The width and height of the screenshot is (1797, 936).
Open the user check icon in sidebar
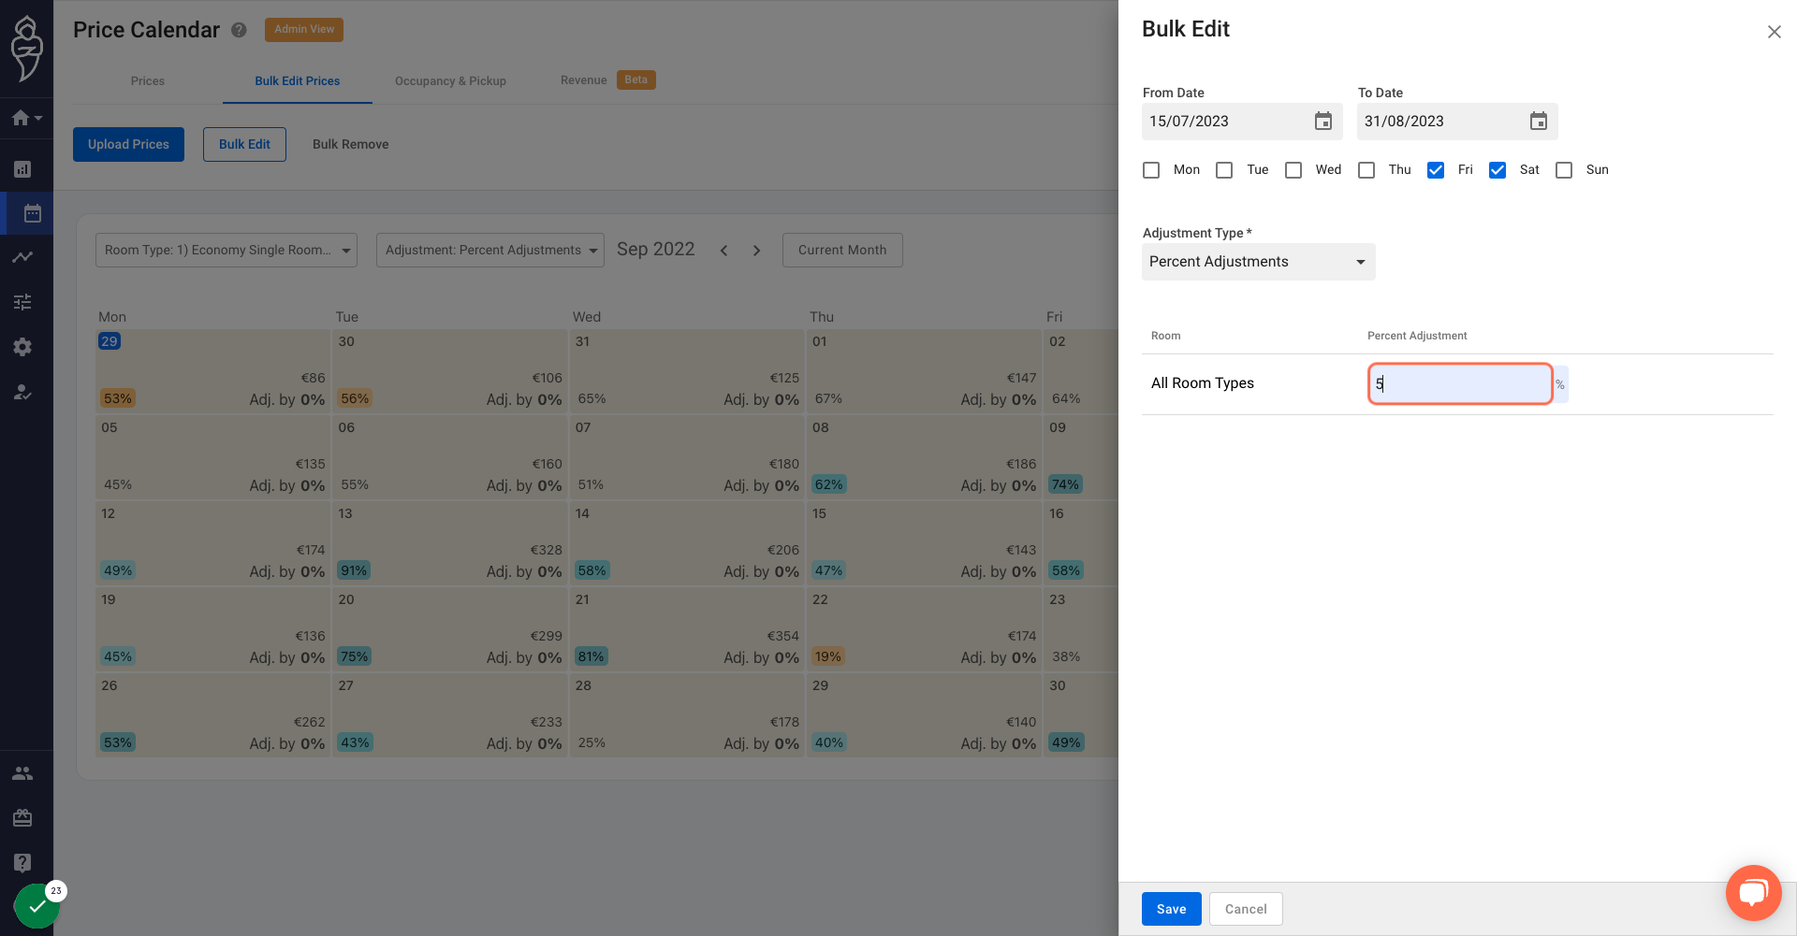(x=22, y=392)
